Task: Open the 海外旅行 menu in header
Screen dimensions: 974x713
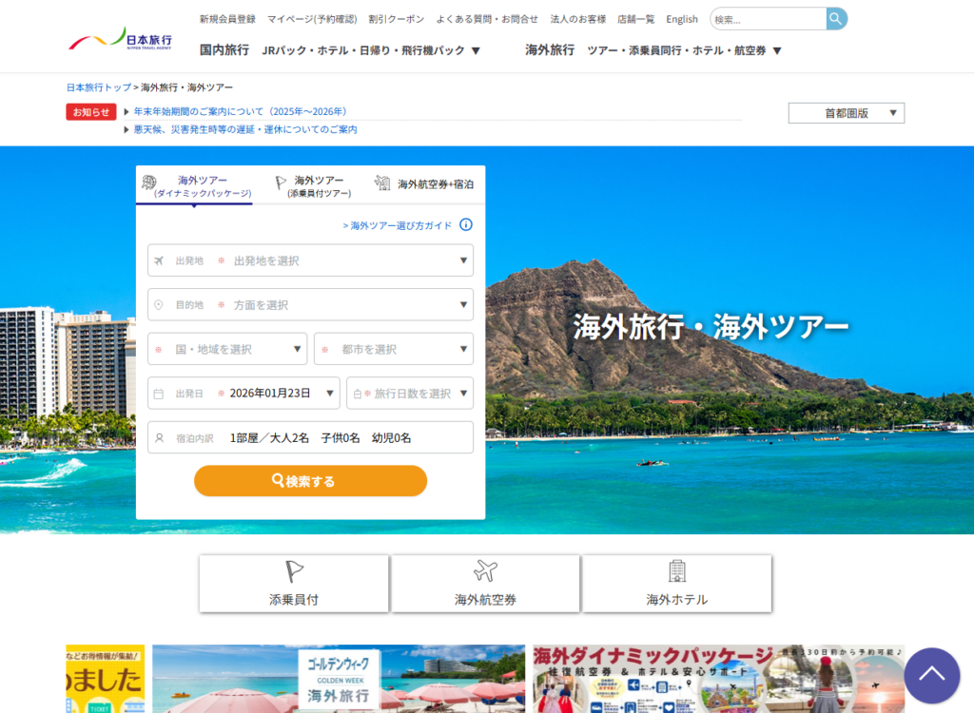Action: 550,50
